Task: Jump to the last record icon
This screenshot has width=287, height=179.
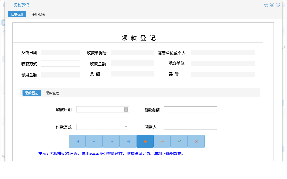Action: [x=128, y=141]
